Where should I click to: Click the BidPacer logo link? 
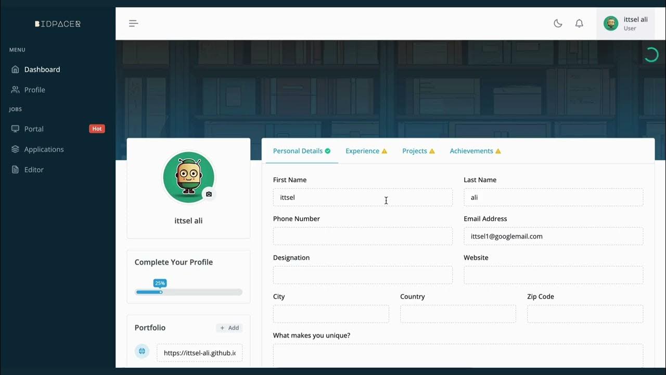point(58,24)
